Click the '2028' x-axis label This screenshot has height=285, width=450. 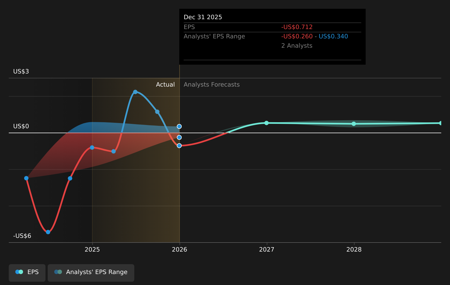pyautogui.click(x=354, y=249)
